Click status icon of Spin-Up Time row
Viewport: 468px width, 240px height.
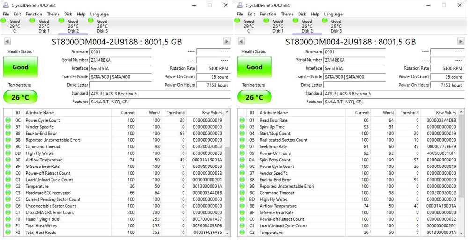click(x=242, y=127)
